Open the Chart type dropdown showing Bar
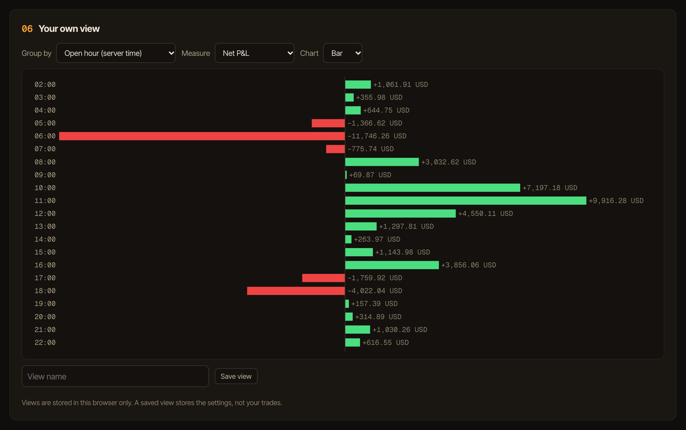This screenshot has width=686, height=430. pyautogui.click(x=342, y=53)
